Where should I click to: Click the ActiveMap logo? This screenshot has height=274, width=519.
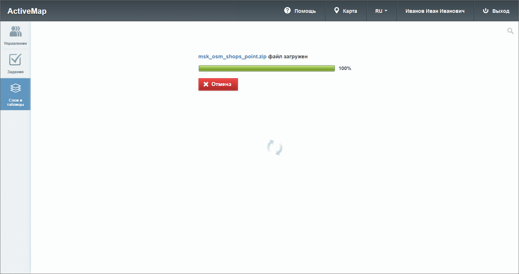[27, 11]
